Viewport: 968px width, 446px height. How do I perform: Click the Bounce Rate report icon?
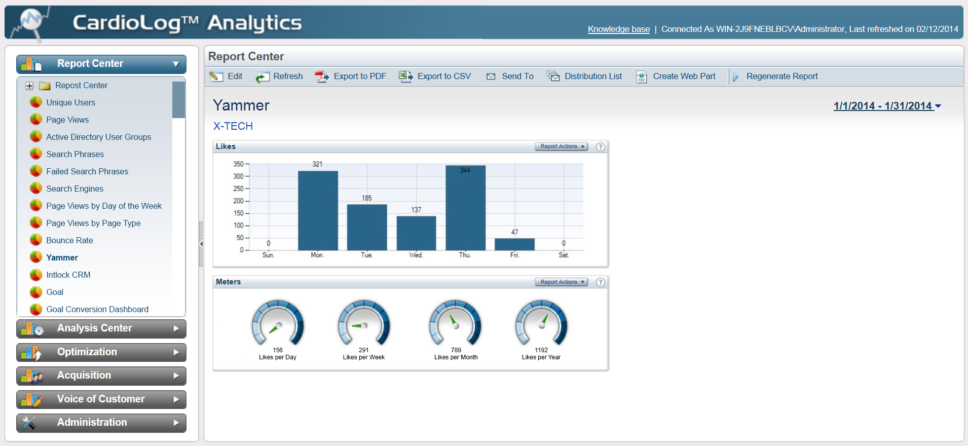tap(36, 240)
